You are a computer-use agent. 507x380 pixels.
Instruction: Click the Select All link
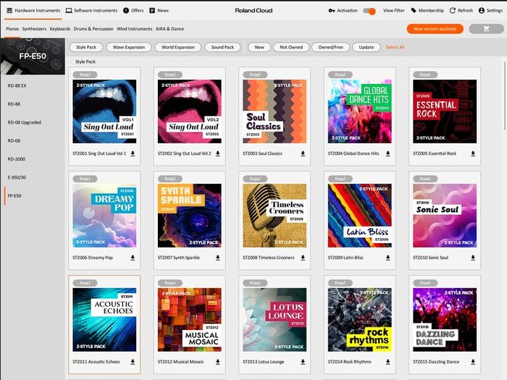point(395,47)
